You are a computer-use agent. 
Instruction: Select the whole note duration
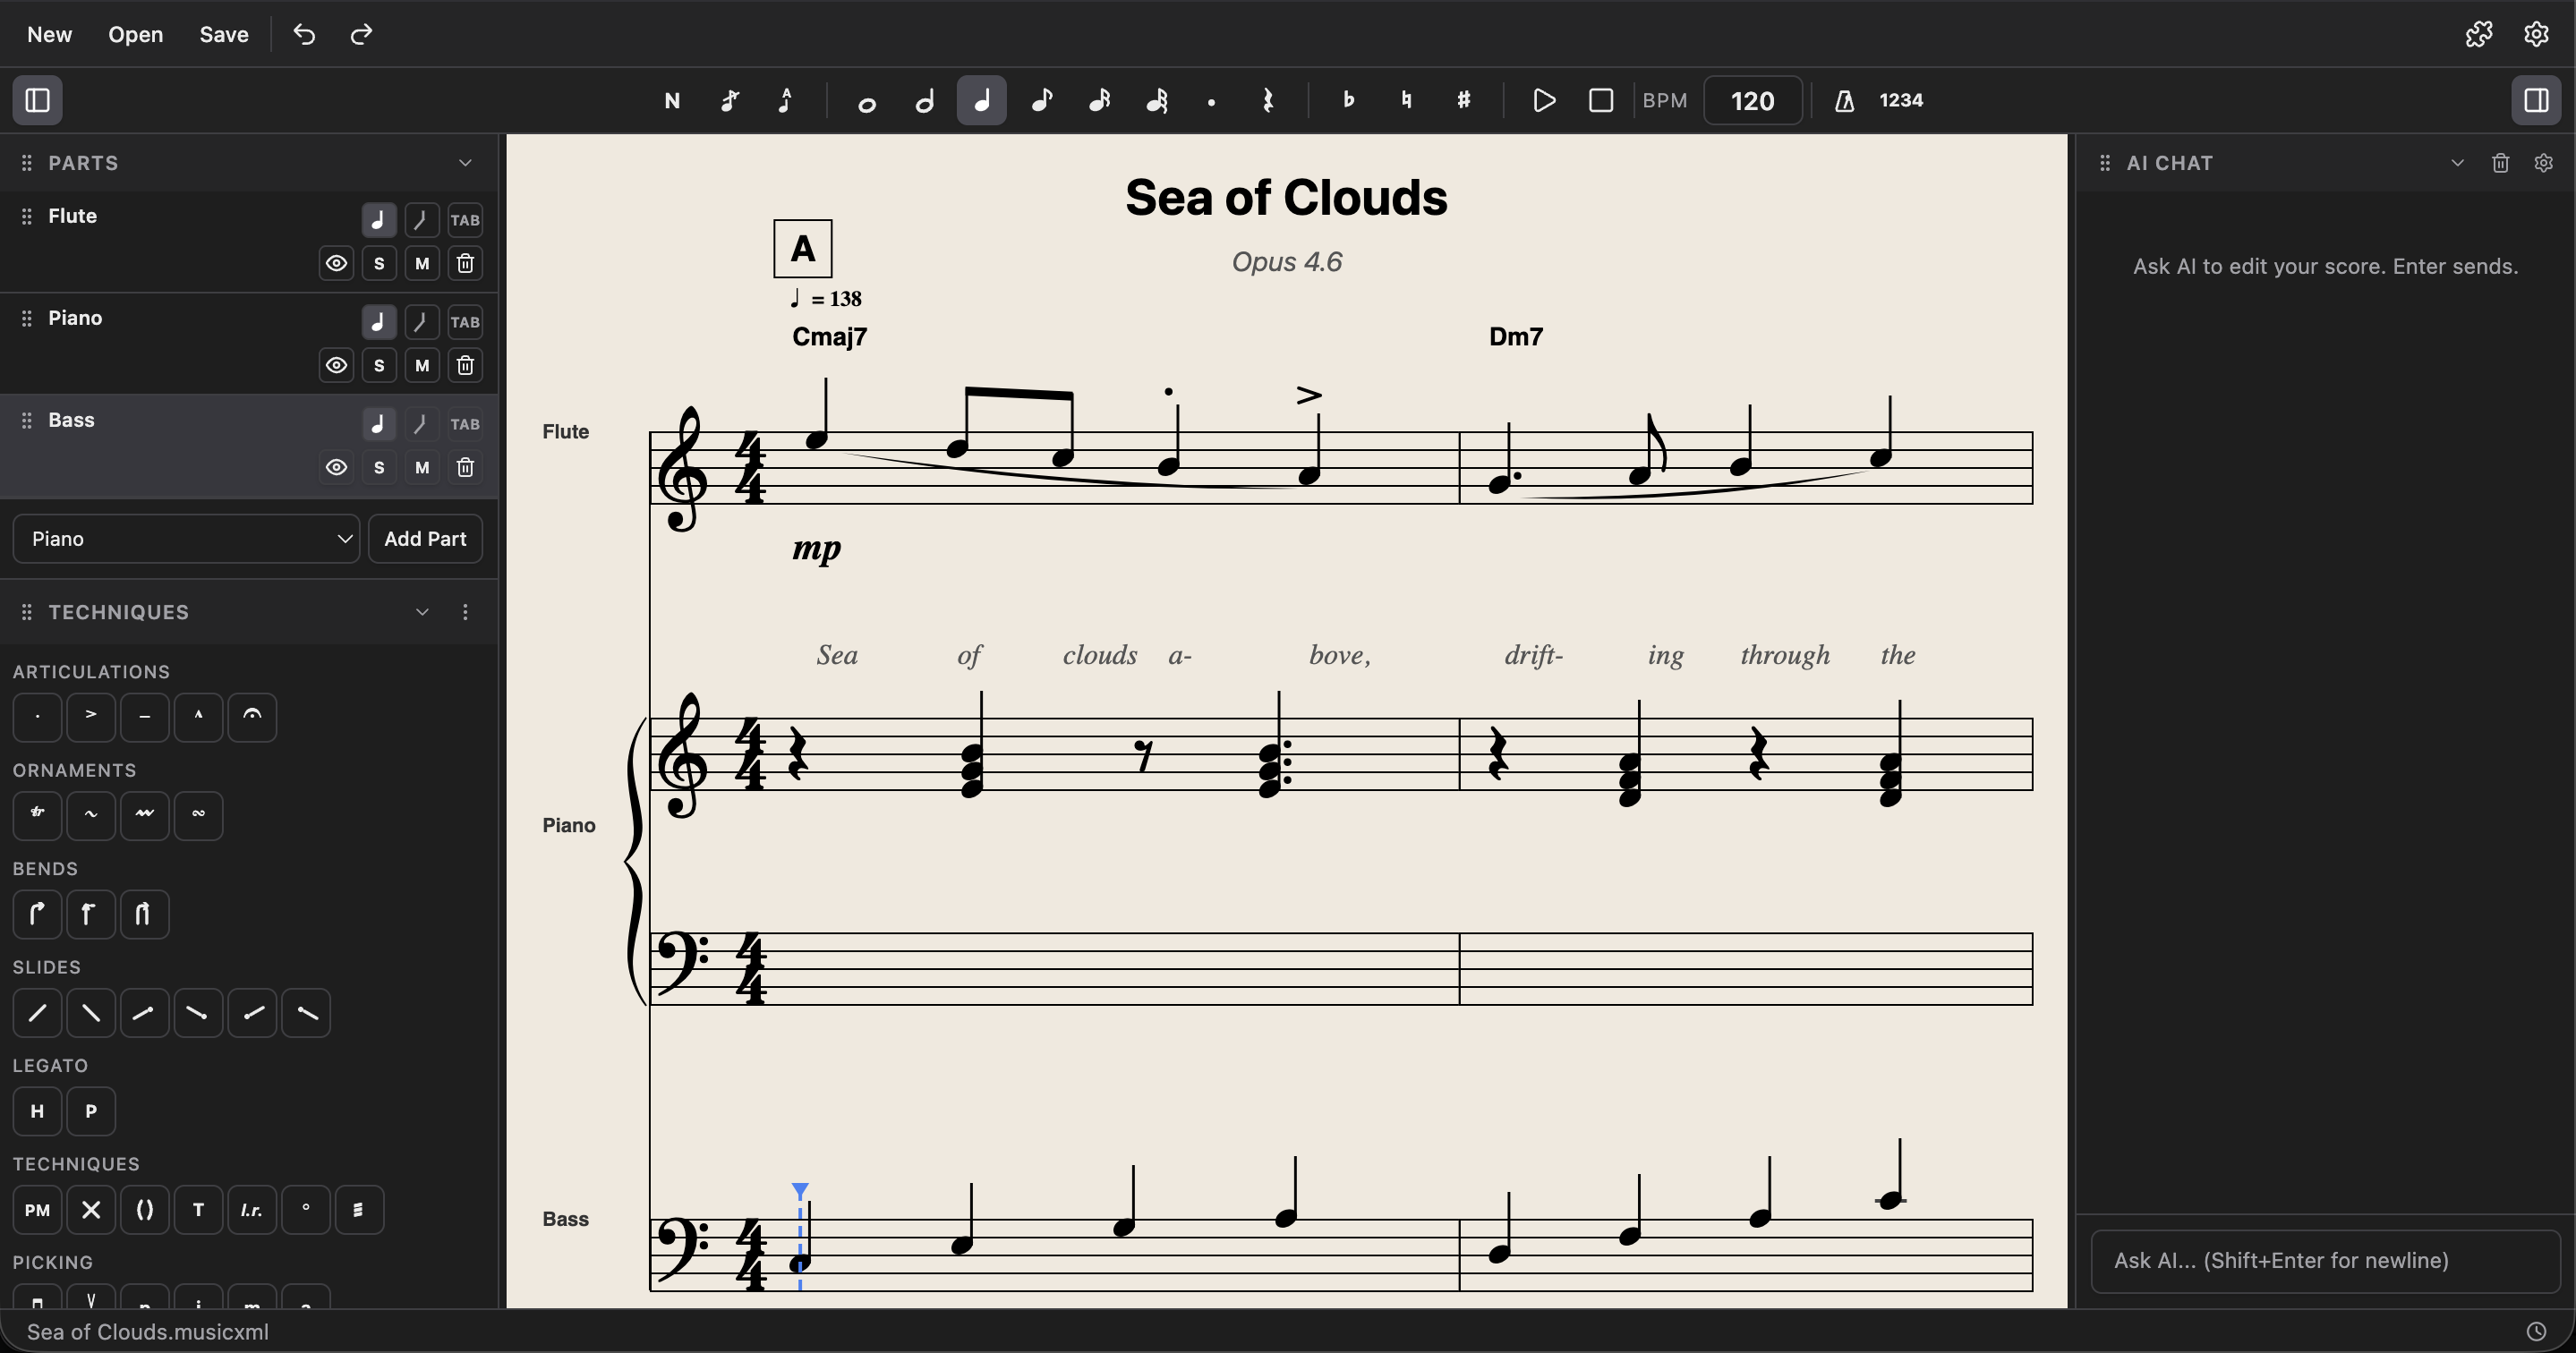(866, 100)
